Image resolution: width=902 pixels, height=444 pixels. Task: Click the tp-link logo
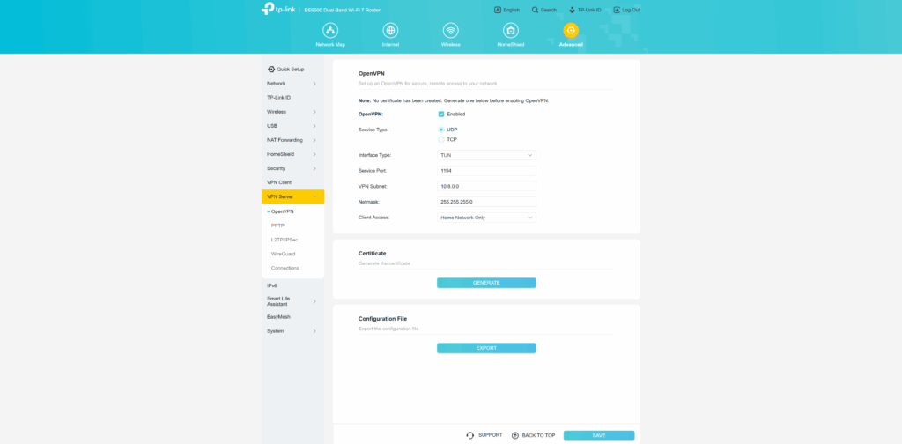pos(278,9)
